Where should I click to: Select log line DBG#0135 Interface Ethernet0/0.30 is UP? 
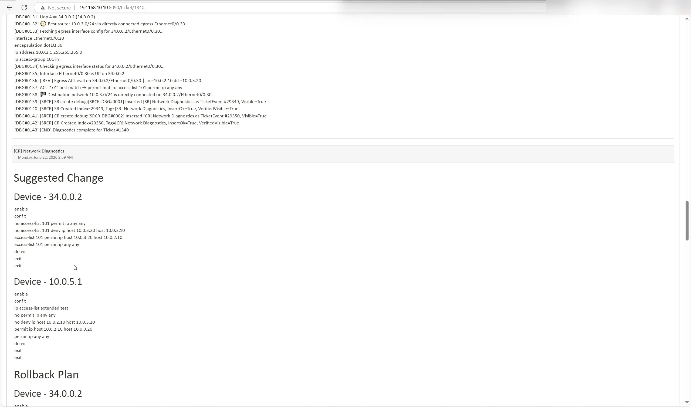coord(69,73)
